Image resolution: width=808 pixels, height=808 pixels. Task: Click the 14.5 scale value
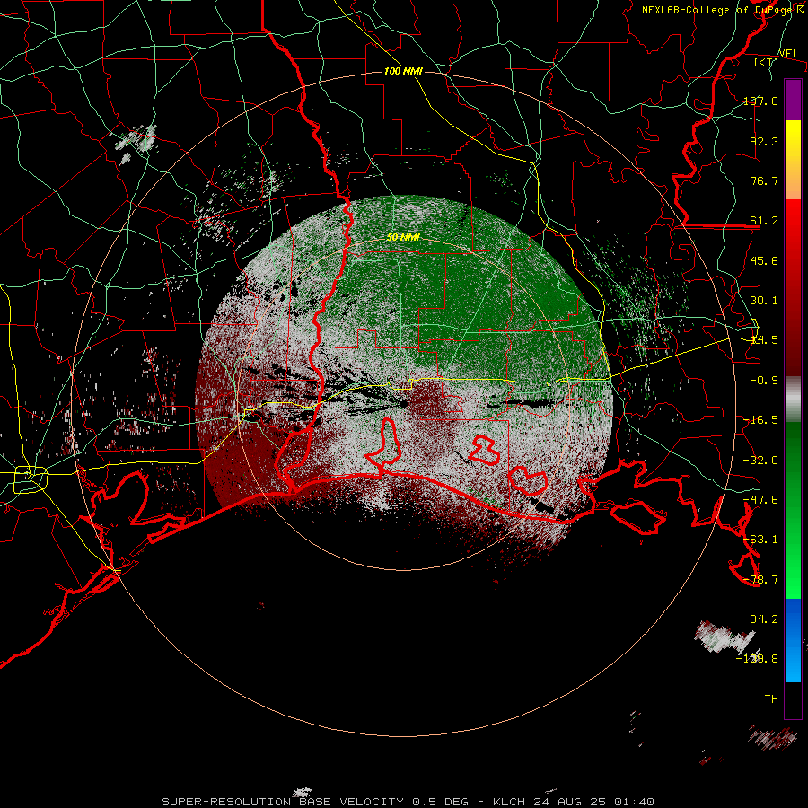[764, 340]
